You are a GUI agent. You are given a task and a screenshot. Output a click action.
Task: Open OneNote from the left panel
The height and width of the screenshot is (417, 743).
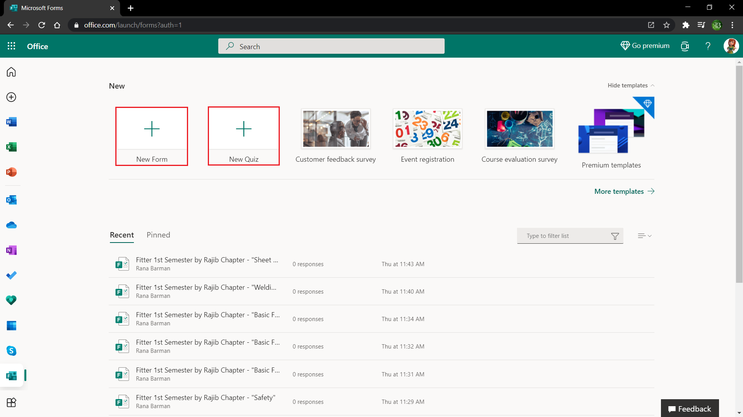(11, 250)
